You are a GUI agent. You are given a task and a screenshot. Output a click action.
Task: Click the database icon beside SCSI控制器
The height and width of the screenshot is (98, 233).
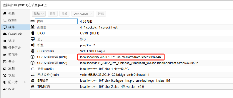click(32, 51)
